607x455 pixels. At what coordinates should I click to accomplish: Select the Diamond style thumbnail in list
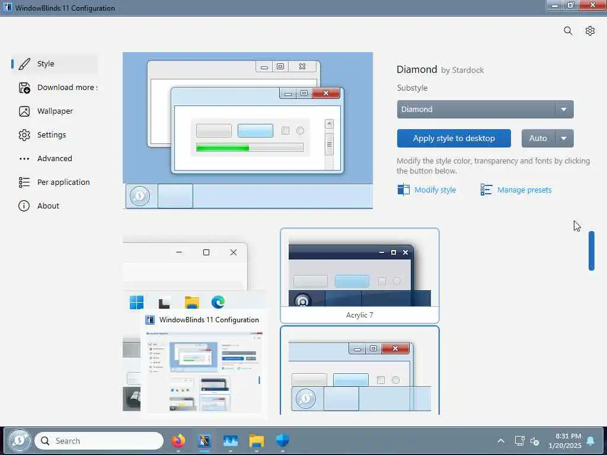(x=360, y=371)
